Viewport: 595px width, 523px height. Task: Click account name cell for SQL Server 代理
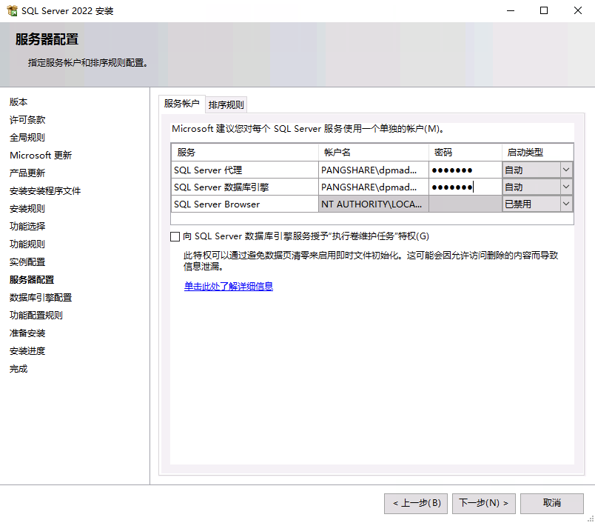[374, 170]
